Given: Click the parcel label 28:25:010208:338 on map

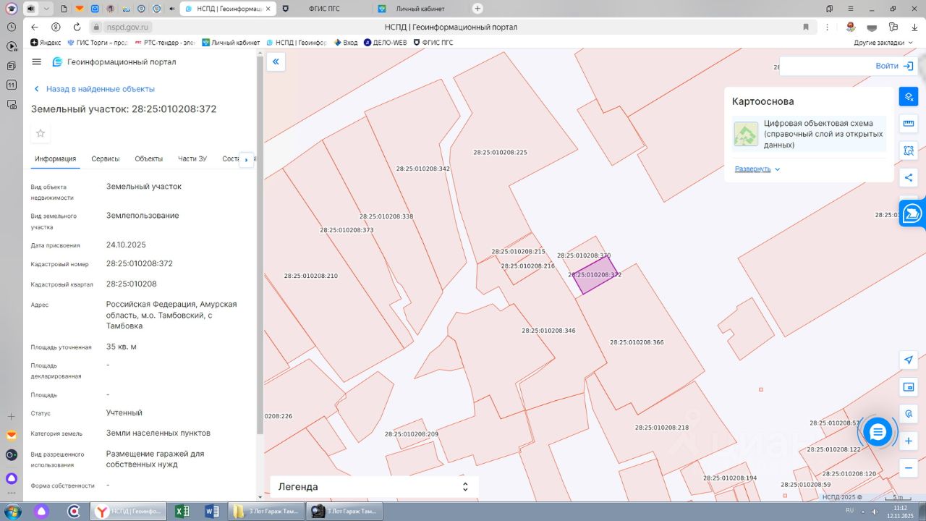Looking at the screenshot, I should [386, 216].
